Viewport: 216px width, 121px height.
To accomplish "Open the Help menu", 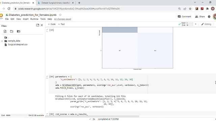I will tap(50, 19).
